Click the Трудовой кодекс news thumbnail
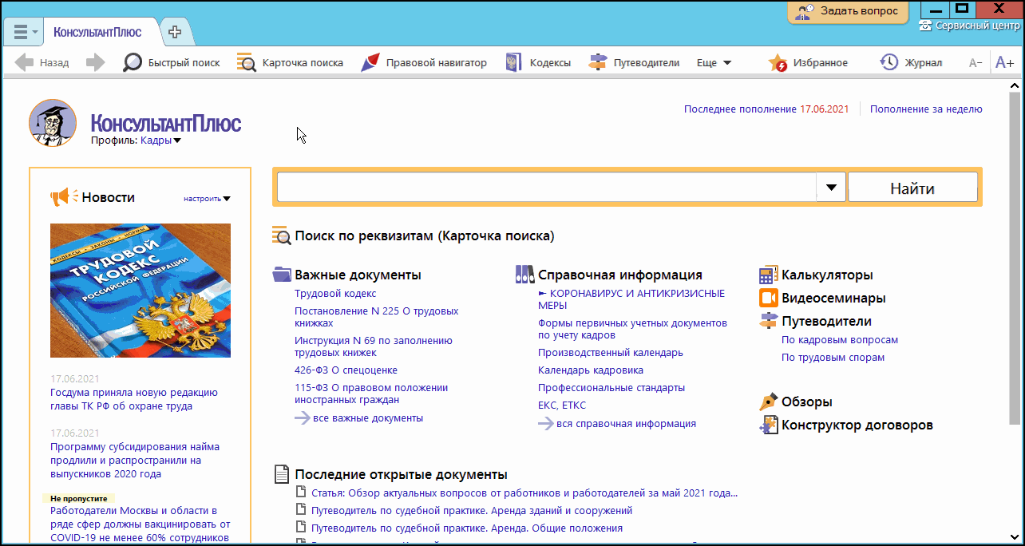This screenshot has width=1025, height=546. (x=140, y=291)
